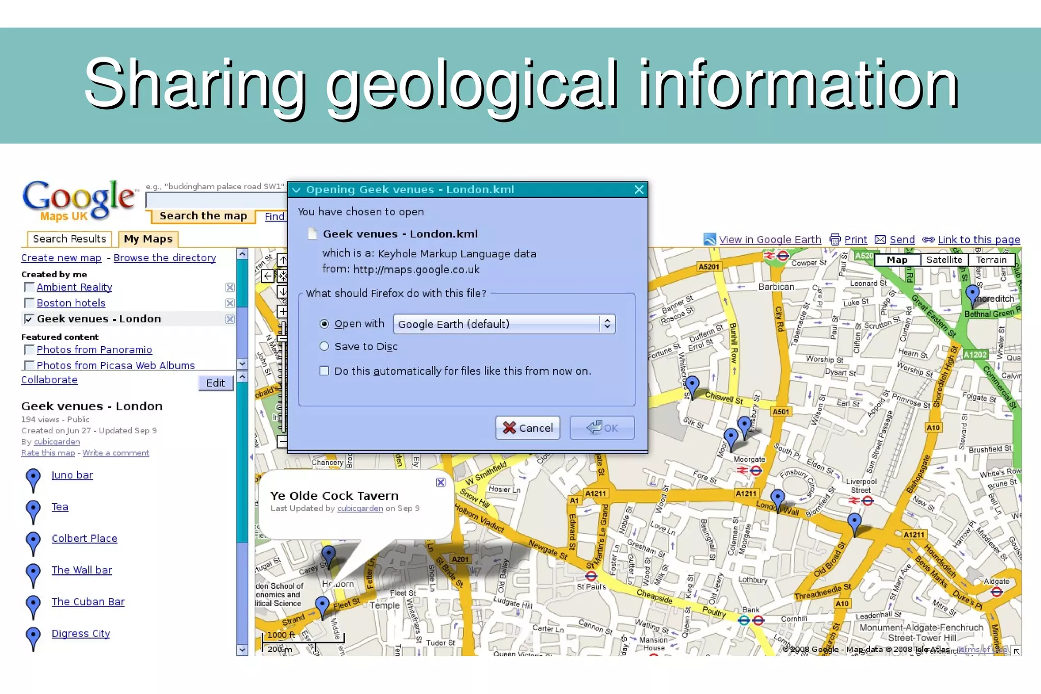Click the map pan up arrow
This screenshot has width=1041, height=694.
click(x=283, y=260)
